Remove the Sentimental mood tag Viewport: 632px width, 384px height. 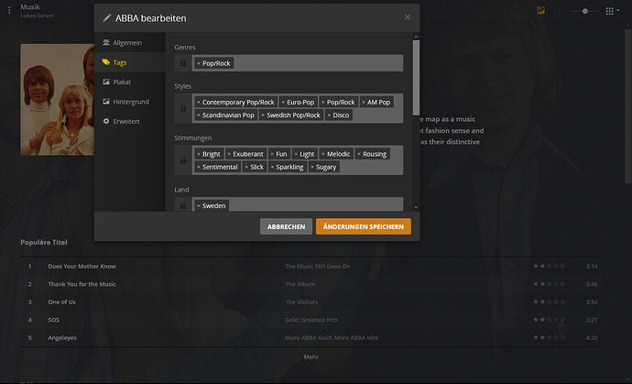coord(199,167)
